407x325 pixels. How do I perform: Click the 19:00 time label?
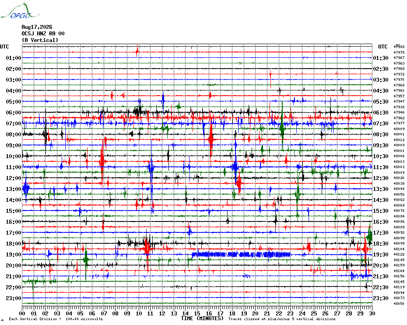(14, 255)
